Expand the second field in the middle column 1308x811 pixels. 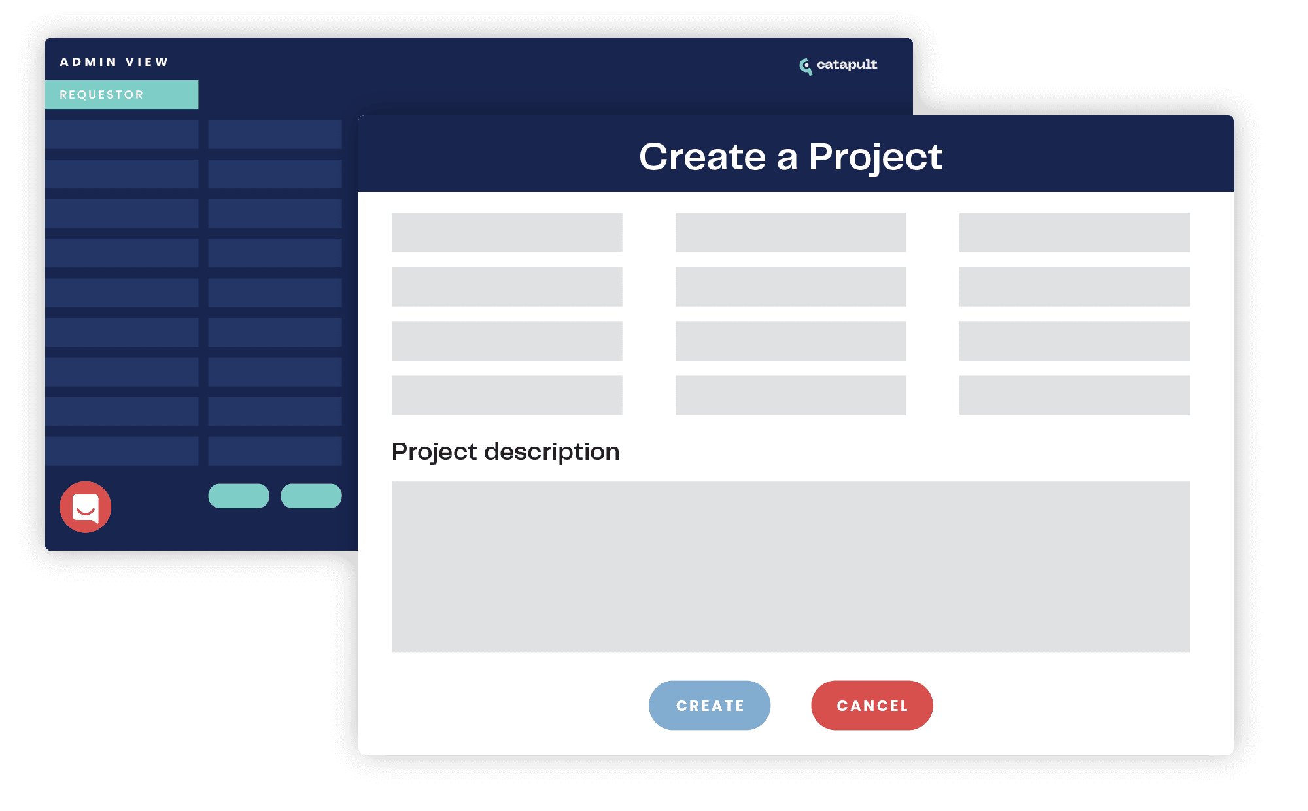[x=790, y=286]
